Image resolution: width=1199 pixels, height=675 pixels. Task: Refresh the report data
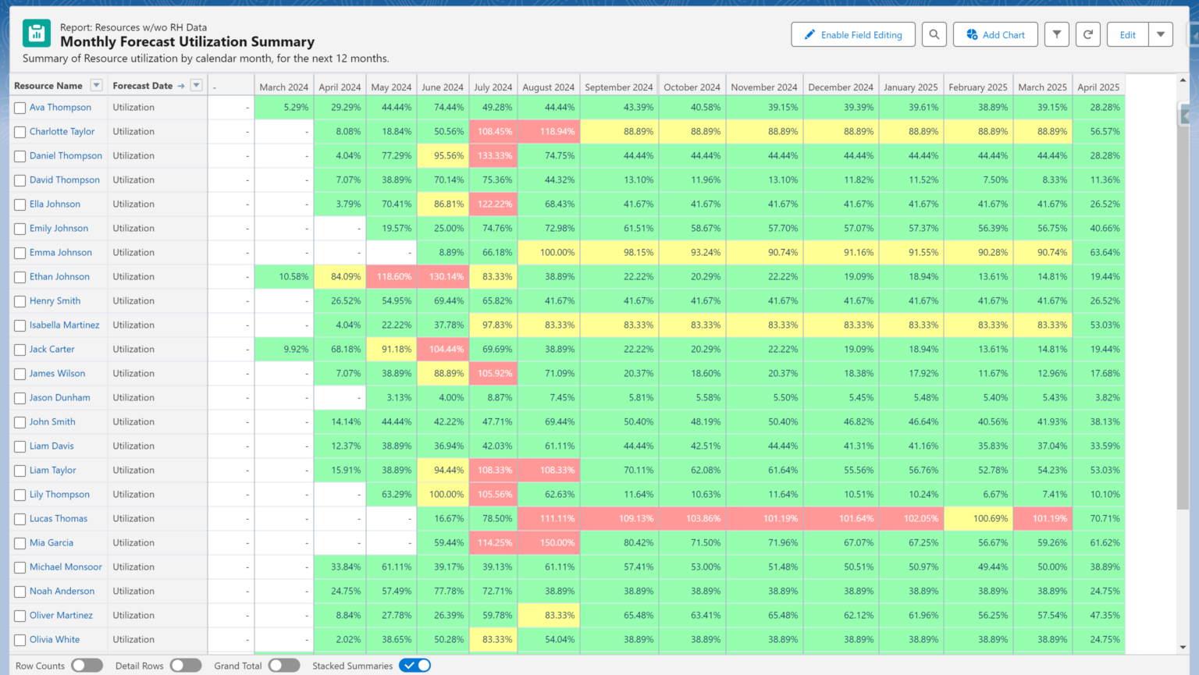point(1088,34)
